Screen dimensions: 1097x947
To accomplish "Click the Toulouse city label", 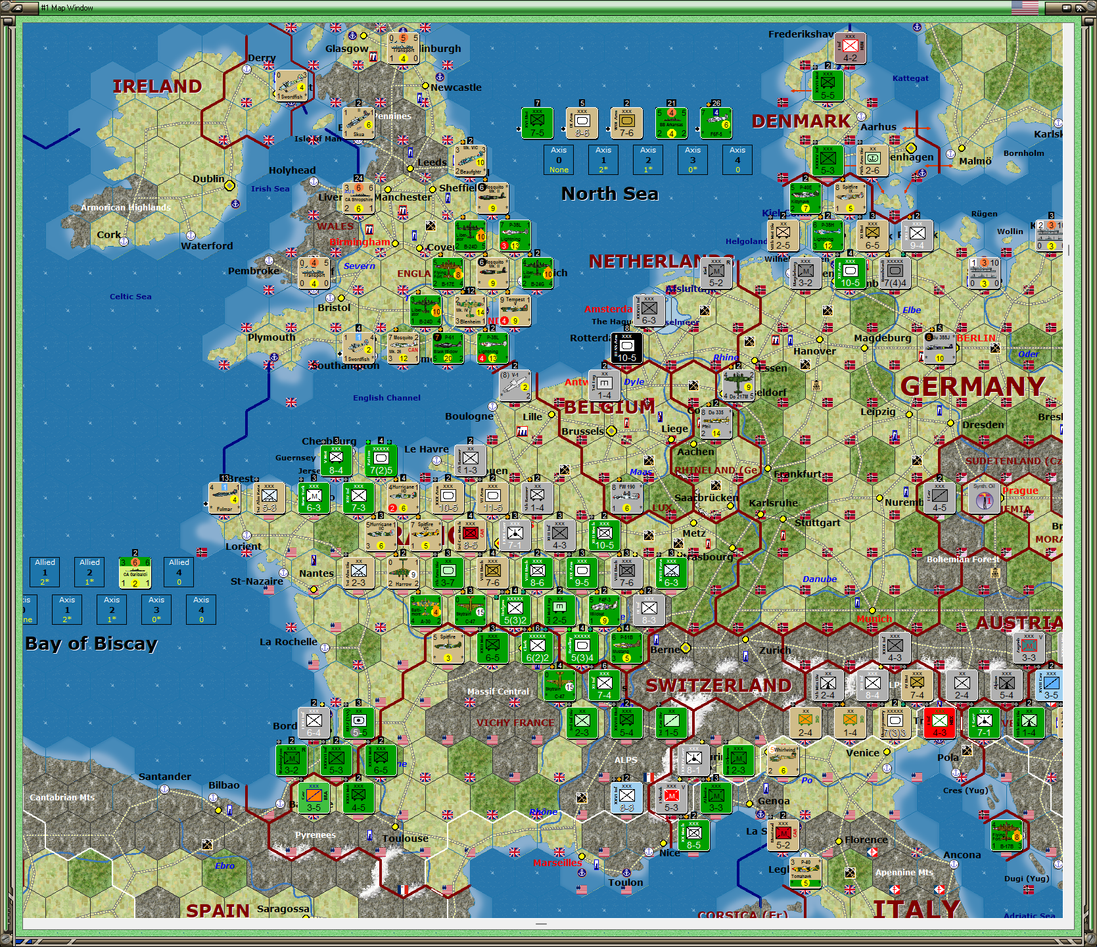I will (x=406, y=838).
